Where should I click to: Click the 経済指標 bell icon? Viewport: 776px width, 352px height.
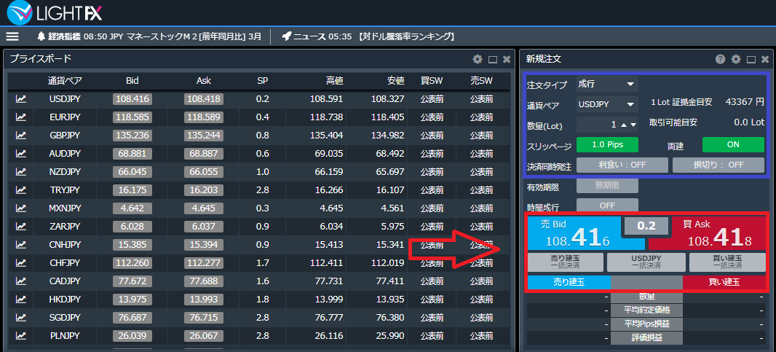[x=41, y=36]
